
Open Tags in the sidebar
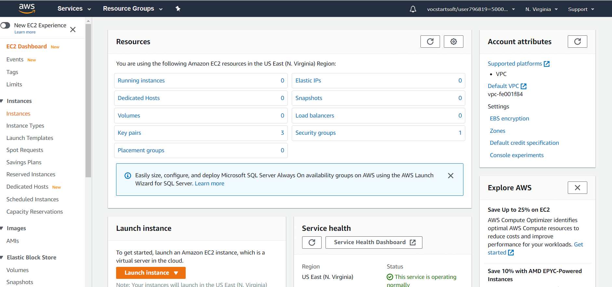point(12,72)
